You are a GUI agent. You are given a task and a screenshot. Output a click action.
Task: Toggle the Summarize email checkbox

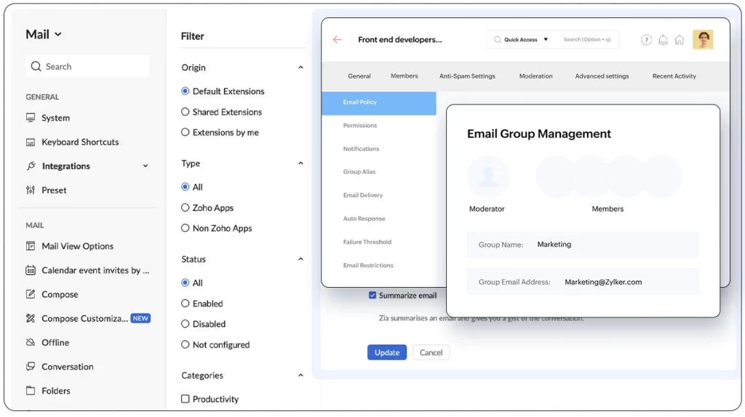(372, 296)
